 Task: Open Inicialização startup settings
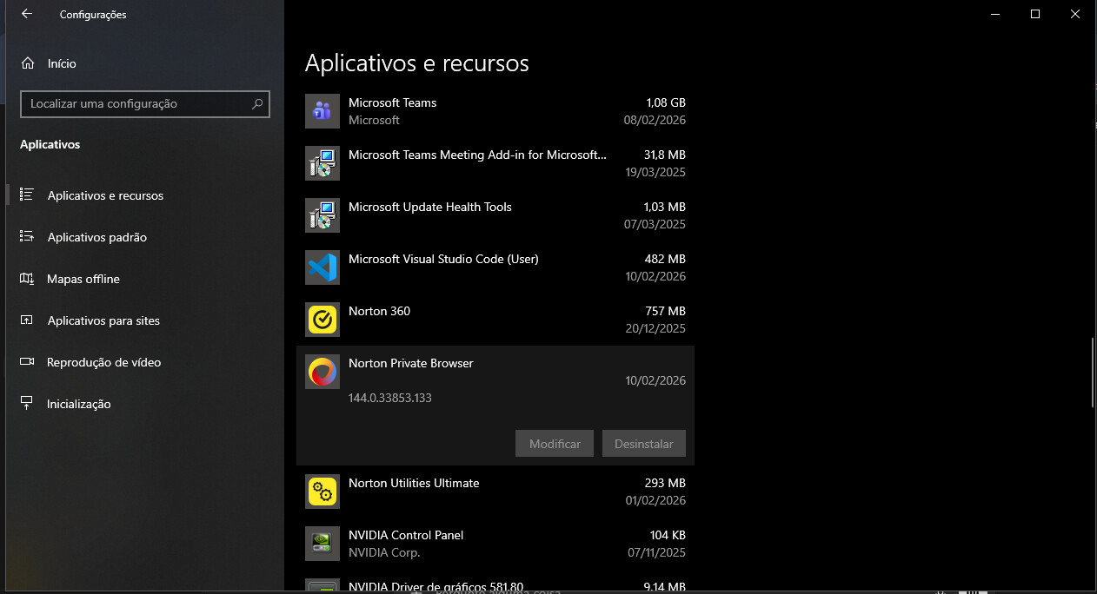pyautogui.click(x=78, y=404)
